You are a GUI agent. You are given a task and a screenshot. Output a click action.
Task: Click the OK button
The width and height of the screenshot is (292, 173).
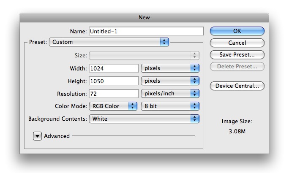(237, 31)
